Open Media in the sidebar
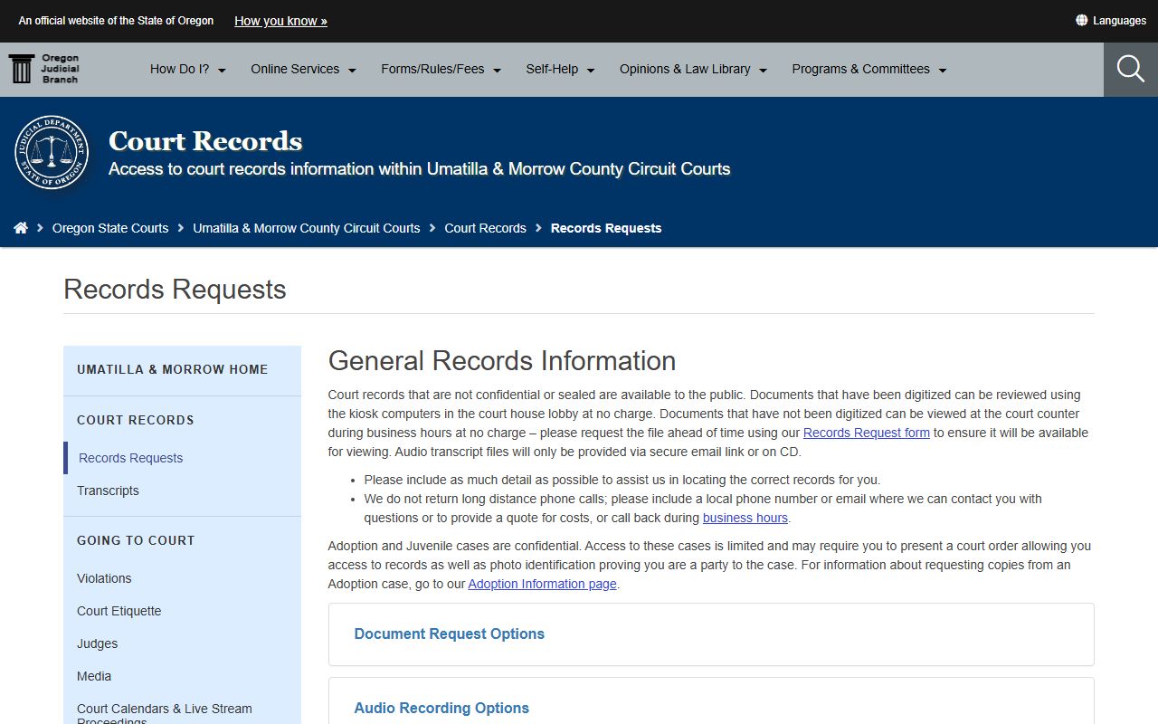 94,676
